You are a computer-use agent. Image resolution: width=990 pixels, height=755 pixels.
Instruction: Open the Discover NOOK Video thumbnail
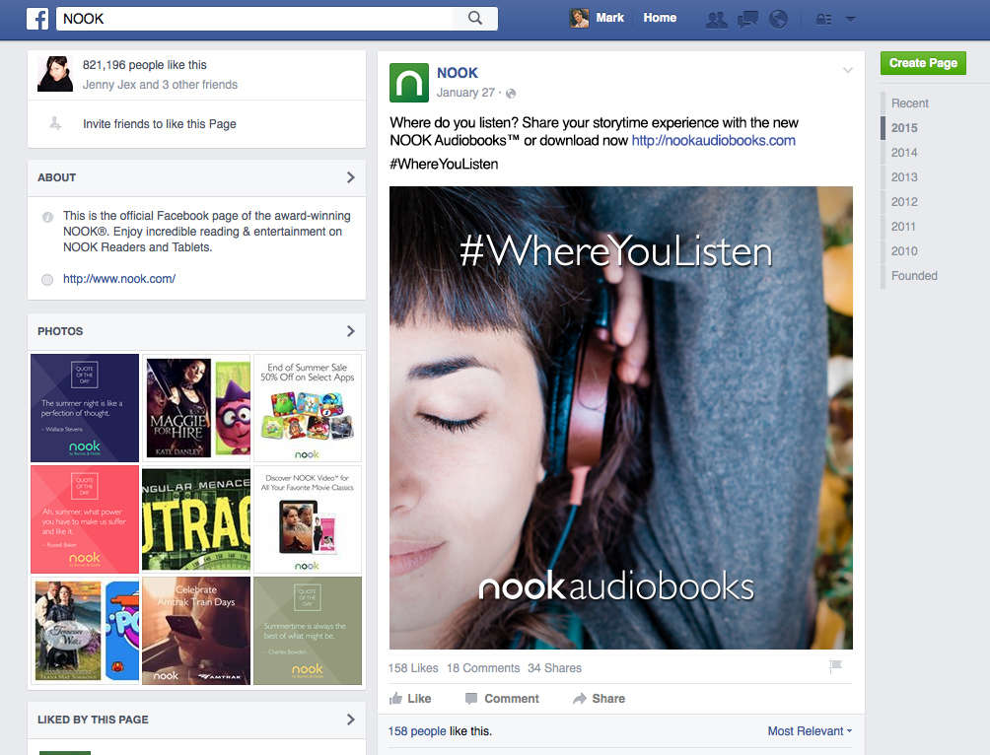coord(308,518)
